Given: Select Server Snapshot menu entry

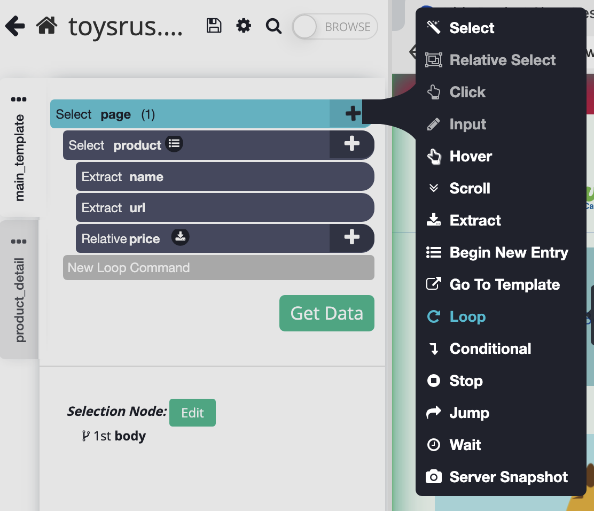Looking at the screenshot, I should tap(508, 477).
